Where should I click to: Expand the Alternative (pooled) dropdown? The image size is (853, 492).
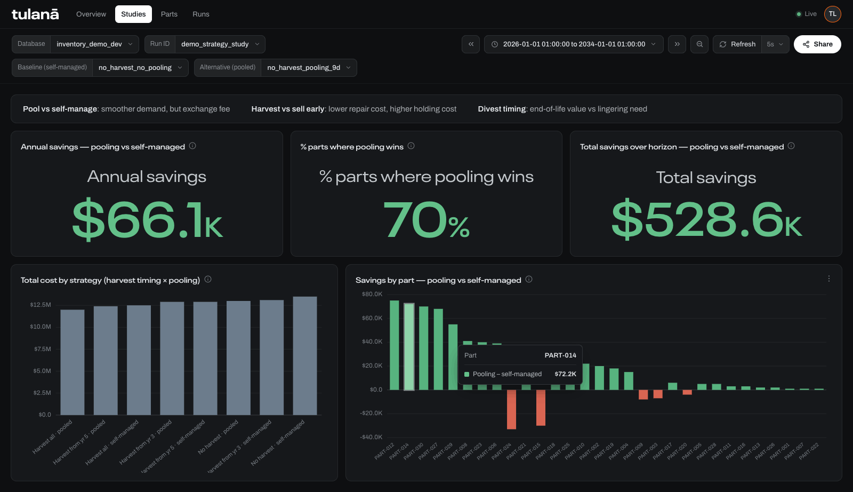coord(309,68)
